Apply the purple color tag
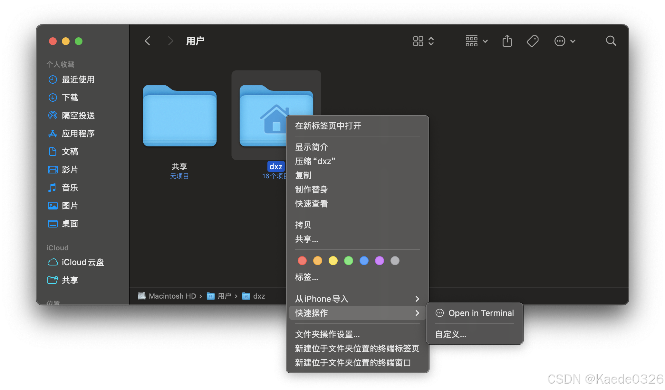Viewport: 665px width, 390px height. click(x=380, y=261)
